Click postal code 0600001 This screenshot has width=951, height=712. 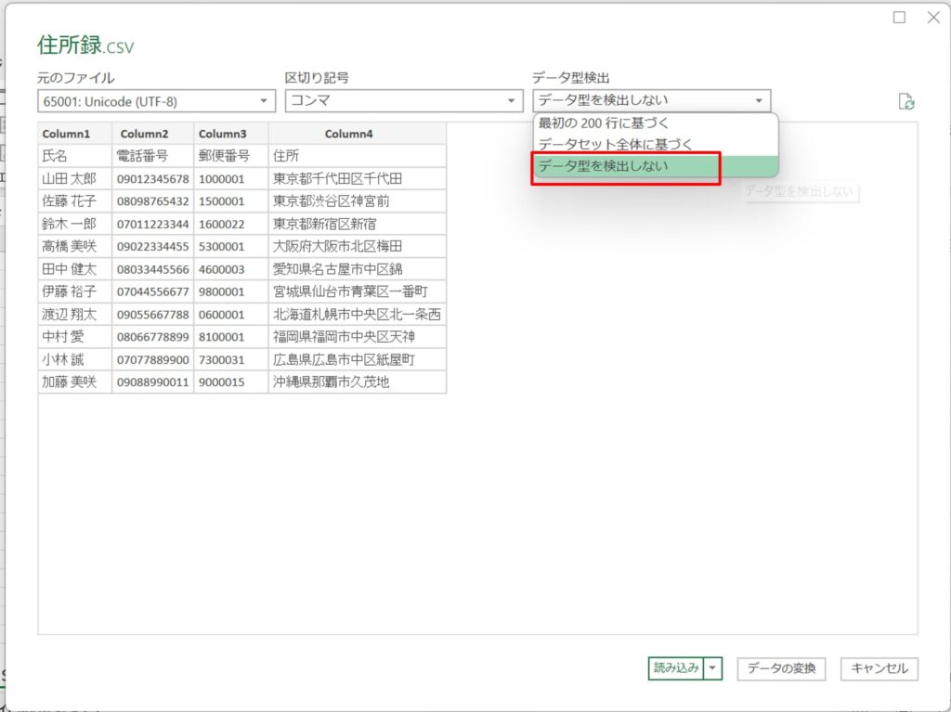pyautogui.click(x=231, y=315)
